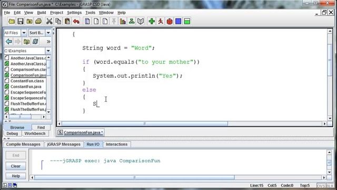Click the remove CSD blank document icon
The height and width of the screenshot is (190, 337).
96,21
